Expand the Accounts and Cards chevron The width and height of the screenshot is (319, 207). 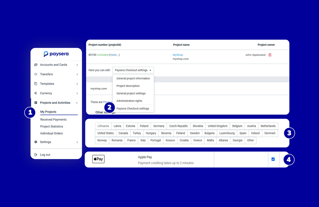point(77,65)
